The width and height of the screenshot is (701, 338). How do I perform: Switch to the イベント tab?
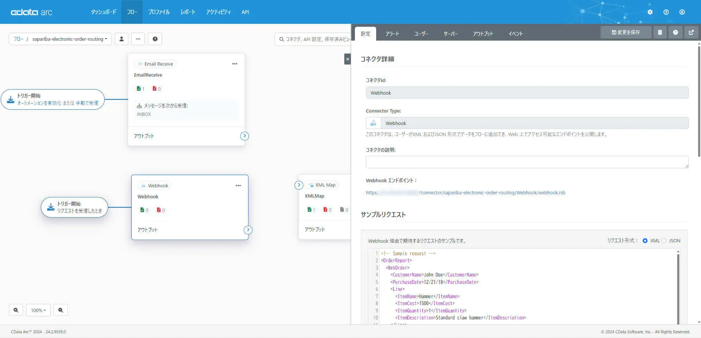515,34
